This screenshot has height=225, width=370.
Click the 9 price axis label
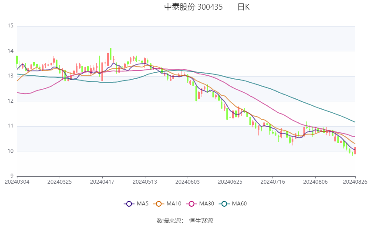tap(12, 176)
